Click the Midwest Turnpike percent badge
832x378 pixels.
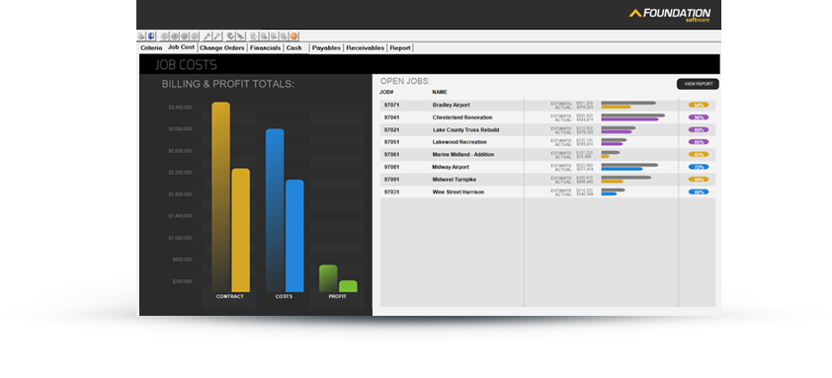point(699,180)
